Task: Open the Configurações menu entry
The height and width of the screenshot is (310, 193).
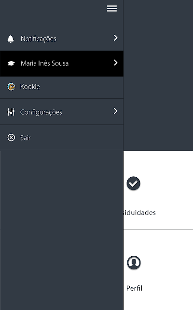Action: tap(62, 112)
